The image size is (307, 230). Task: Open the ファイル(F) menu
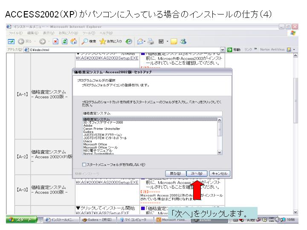point(15,33)
